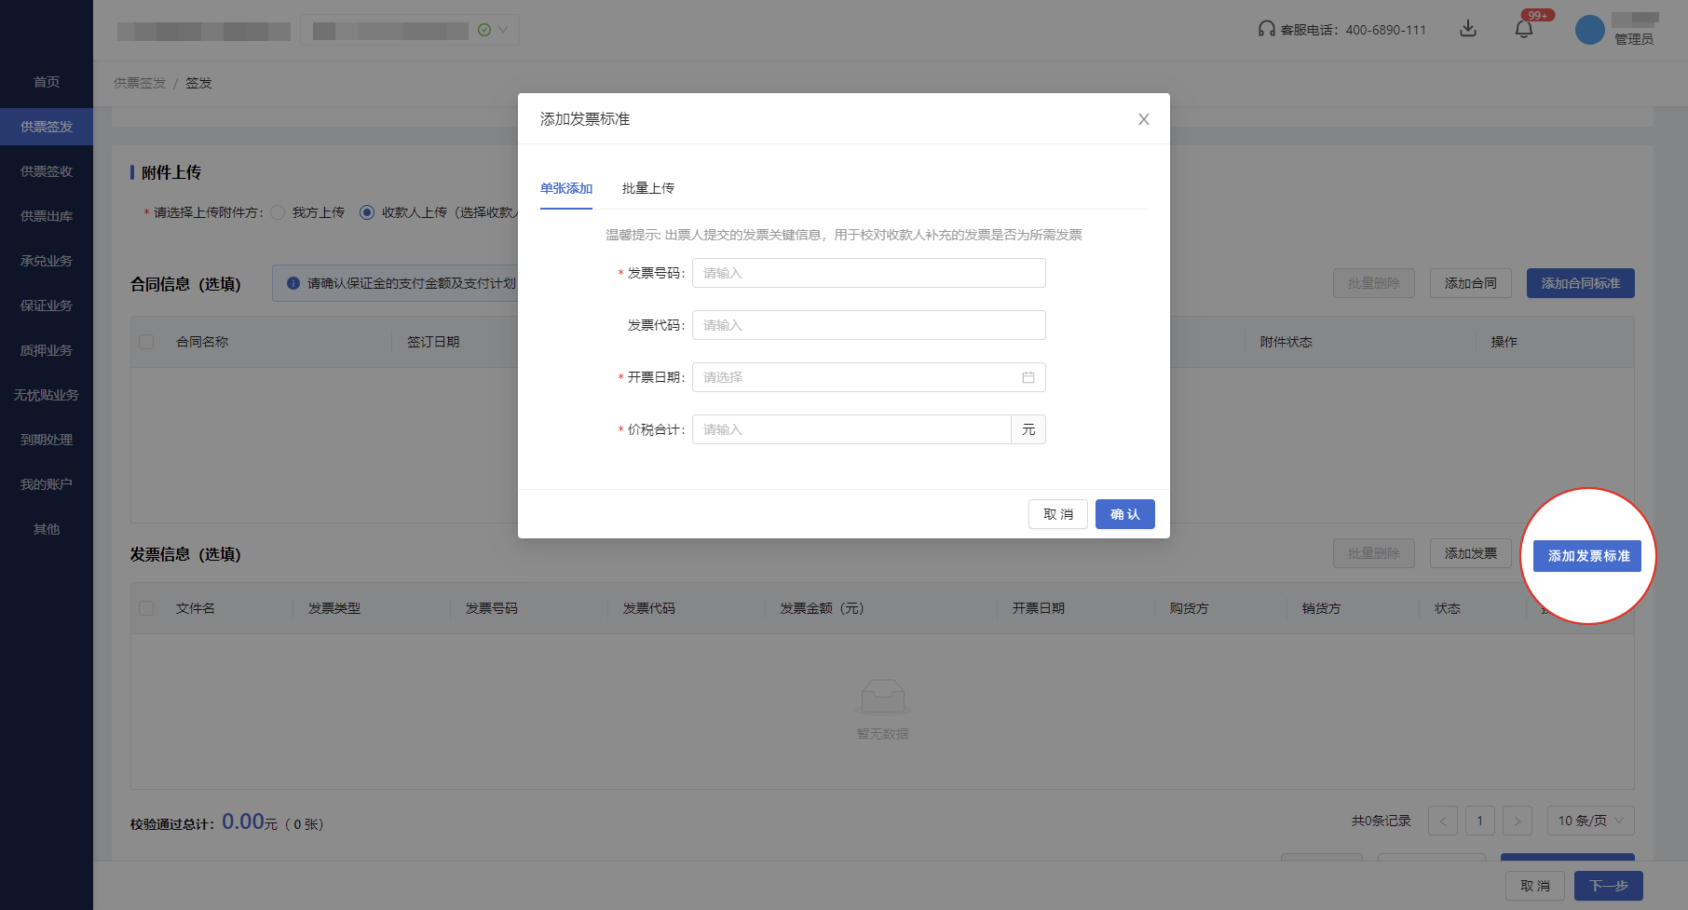1688x910 pixels.
Task: Select the 我方上传 radio option
Action: coord(278,212)
